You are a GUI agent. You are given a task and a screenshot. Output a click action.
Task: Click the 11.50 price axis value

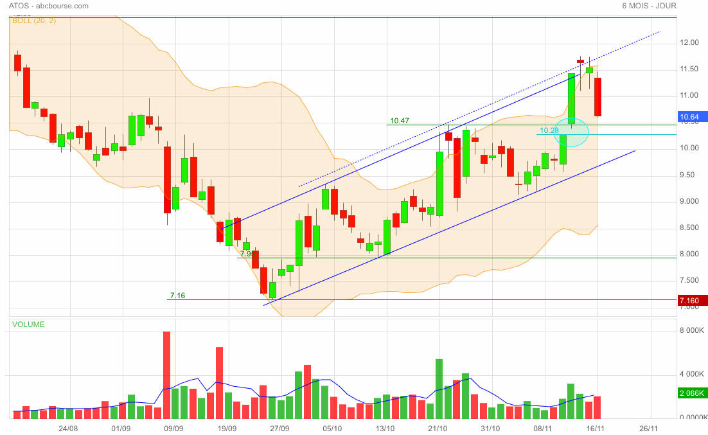point(689,69)
